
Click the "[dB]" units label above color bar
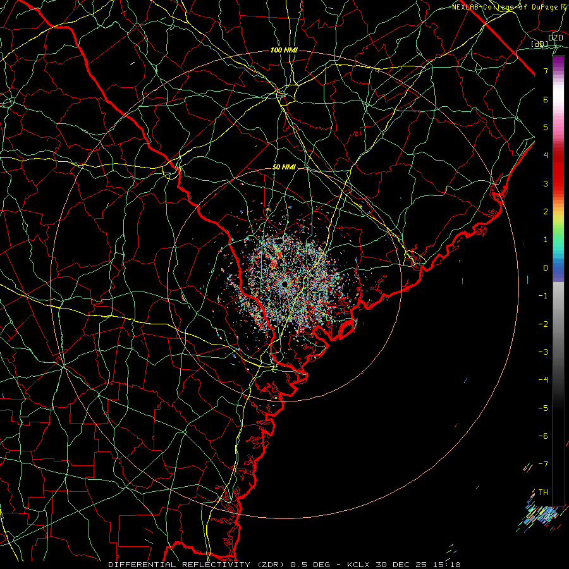tap(540, 44)
